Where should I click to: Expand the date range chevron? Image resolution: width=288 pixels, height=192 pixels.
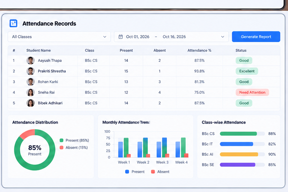coord(223,37)
